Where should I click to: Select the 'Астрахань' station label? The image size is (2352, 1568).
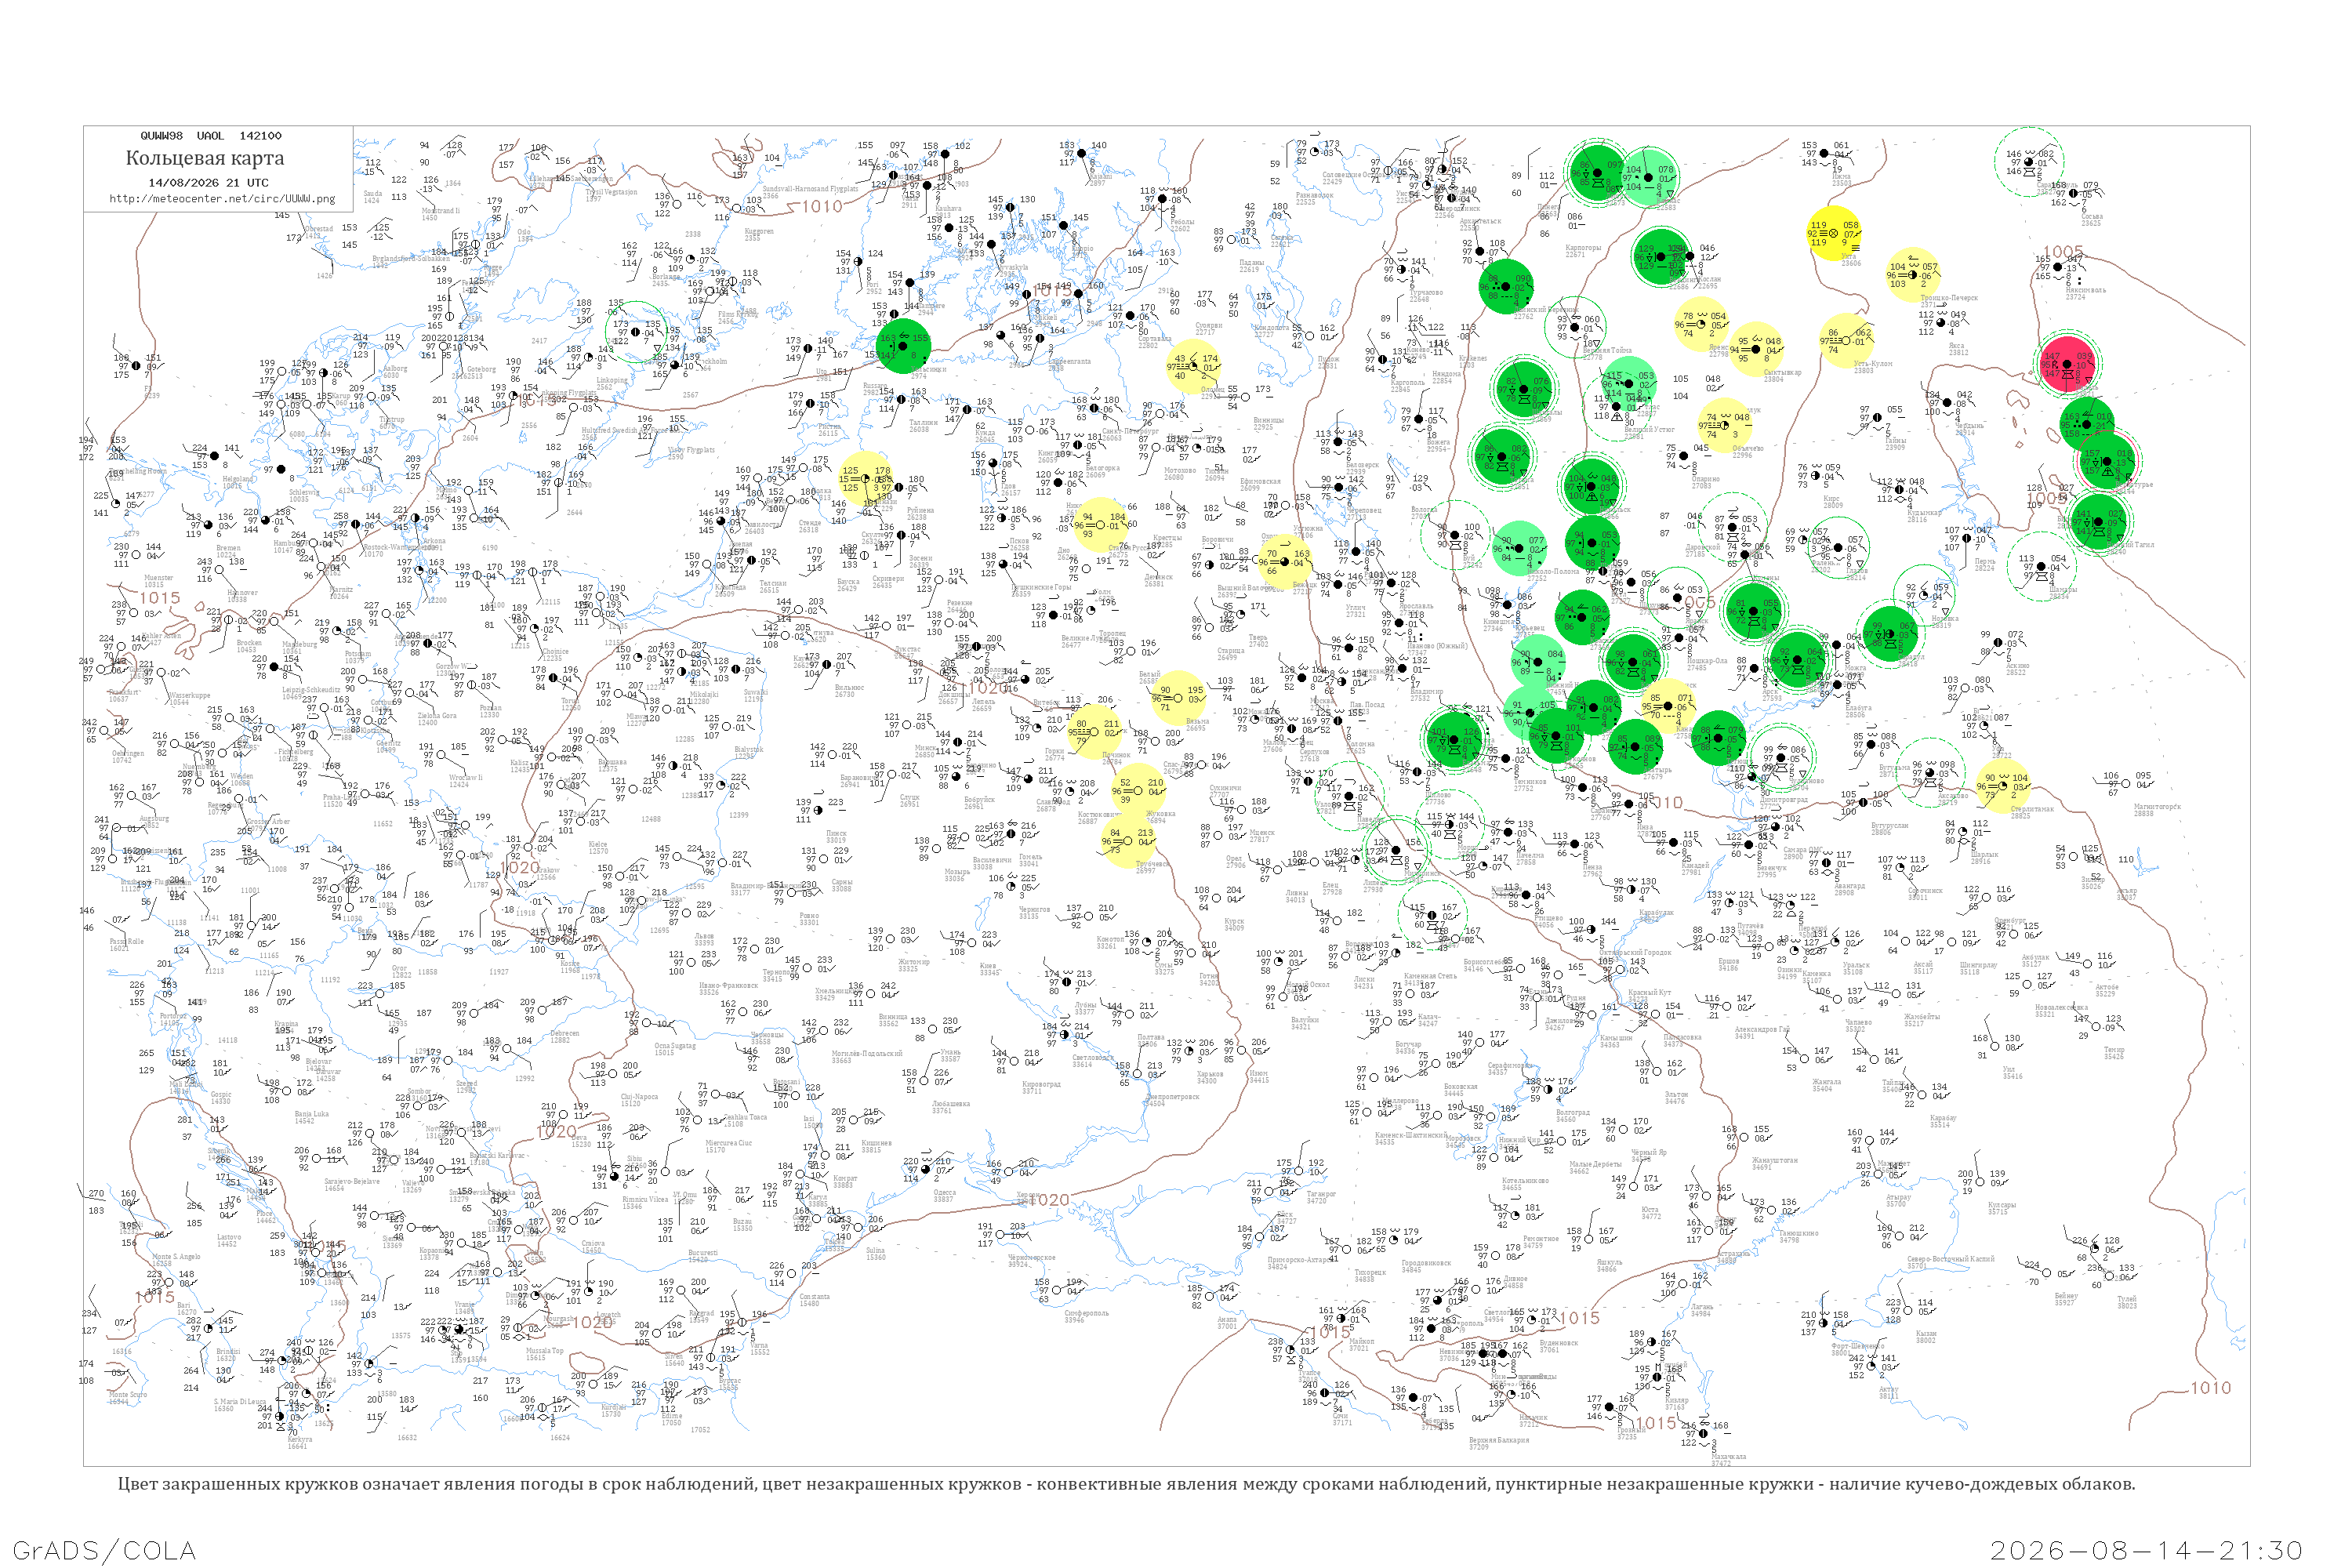point(1734,1257)
